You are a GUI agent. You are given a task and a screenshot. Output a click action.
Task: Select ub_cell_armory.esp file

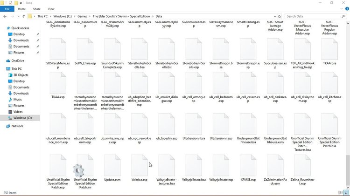pos(194,88)
